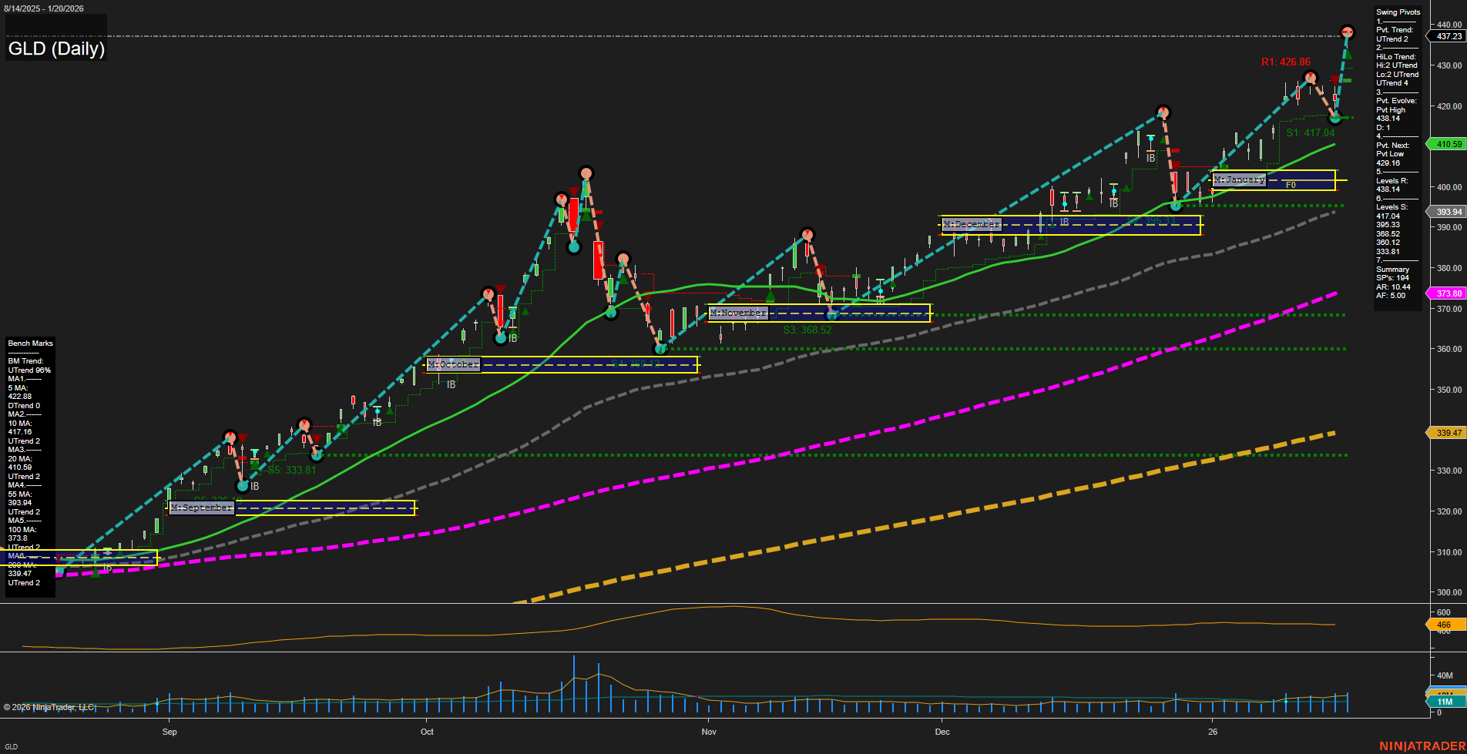Click the IB initial balance marker in the December zone

1063,221
